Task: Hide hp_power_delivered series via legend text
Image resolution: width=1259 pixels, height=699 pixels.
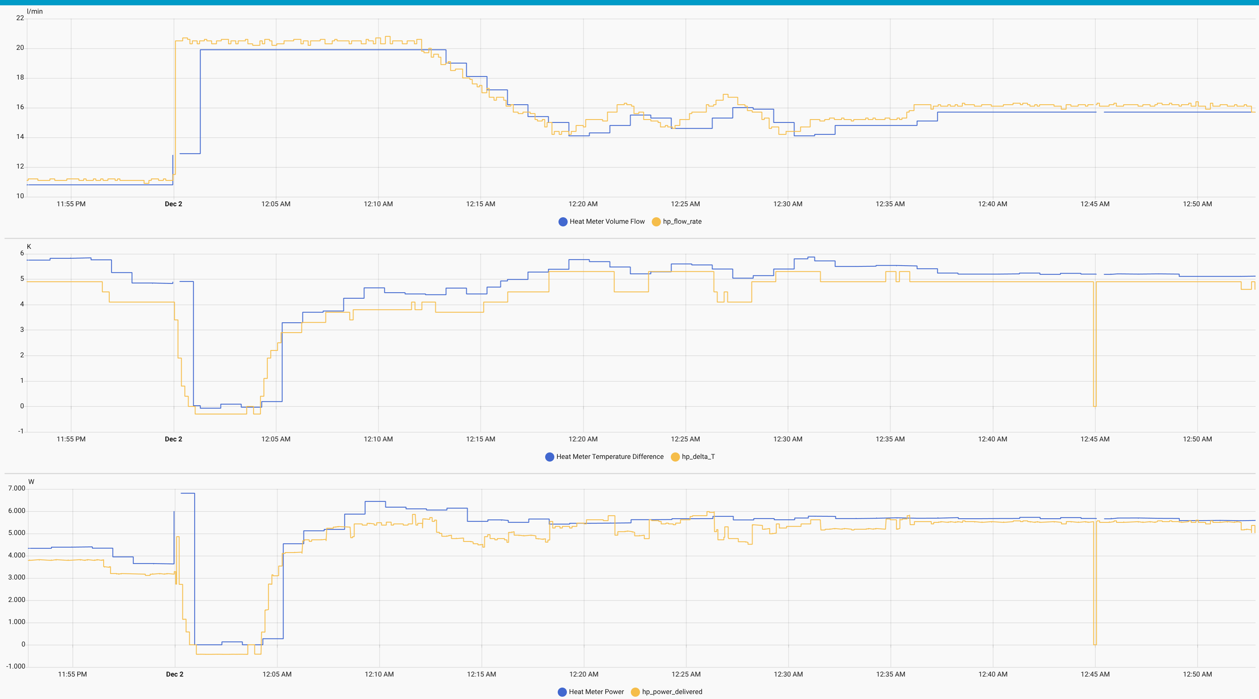Action: click(672, 692)
